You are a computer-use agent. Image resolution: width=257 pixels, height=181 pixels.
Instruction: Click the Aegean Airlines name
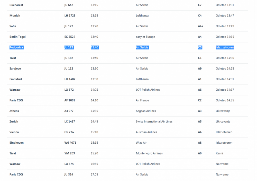point(146,111)
